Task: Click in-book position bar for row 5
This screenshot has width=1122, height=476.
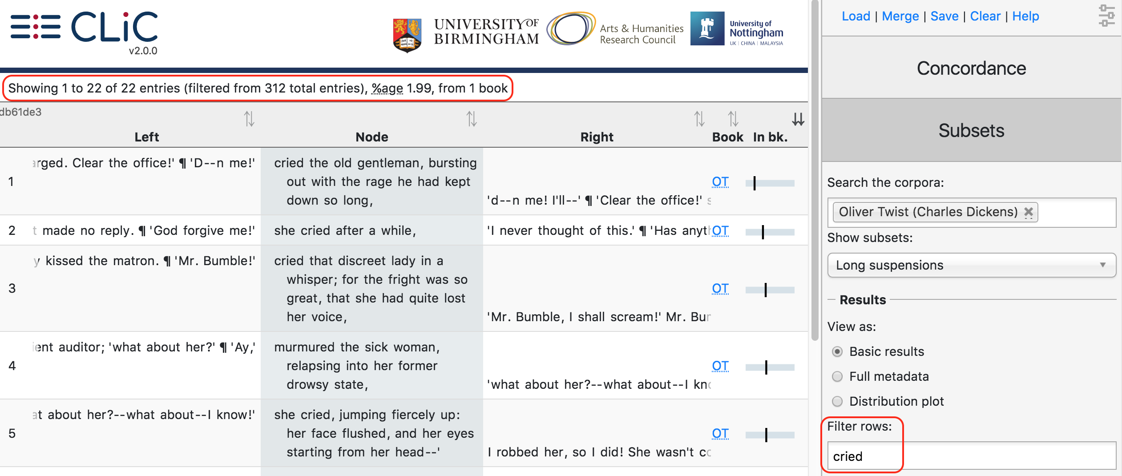Action: 770,435
